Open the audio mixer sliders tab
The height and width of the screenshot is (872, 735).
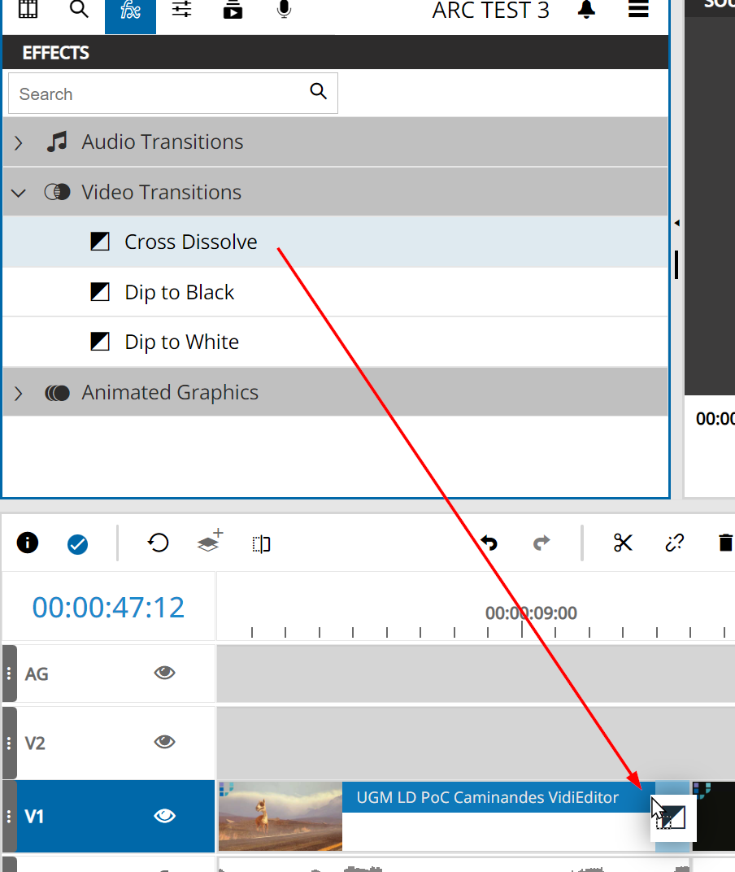tap(181, 10)
